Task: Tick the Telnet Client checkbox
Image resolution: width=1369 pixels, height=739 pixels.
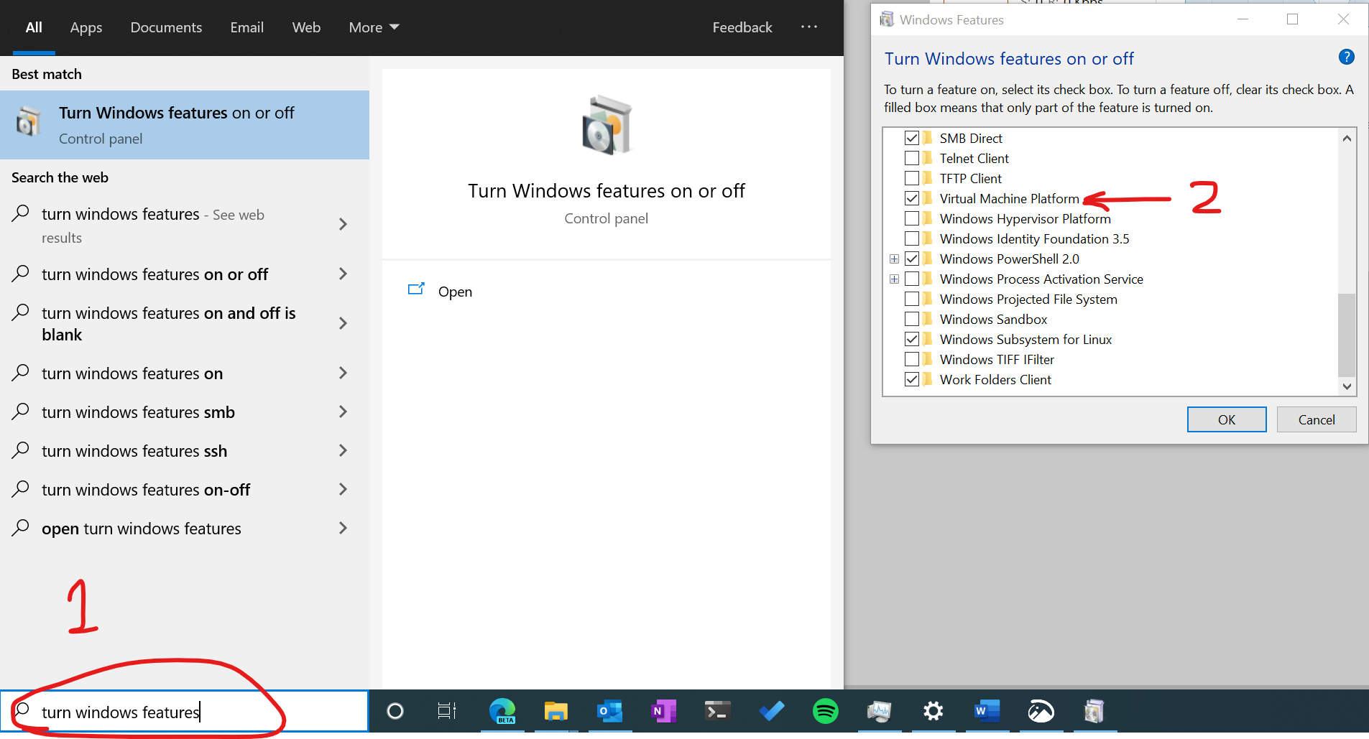Action: 912,158
